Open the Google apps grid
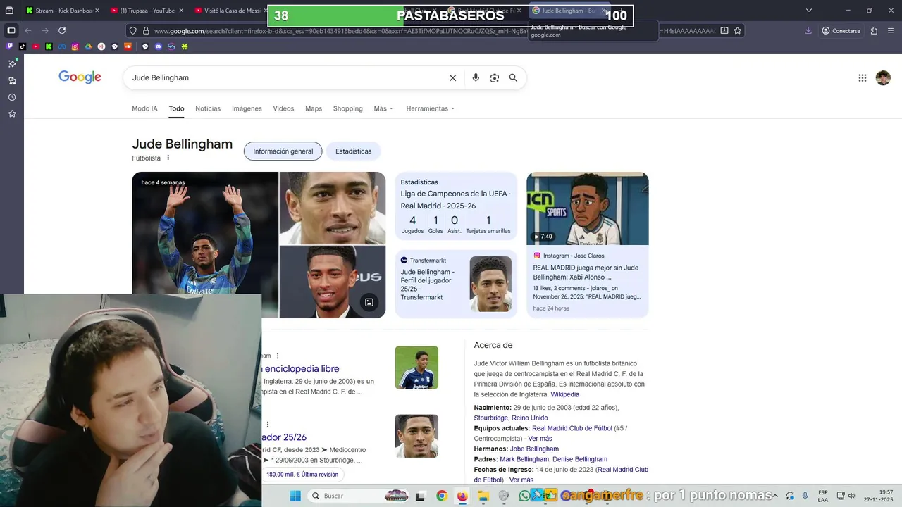This screenshot has height=507, width=902. pyautogui.click(x=862, y=78)
